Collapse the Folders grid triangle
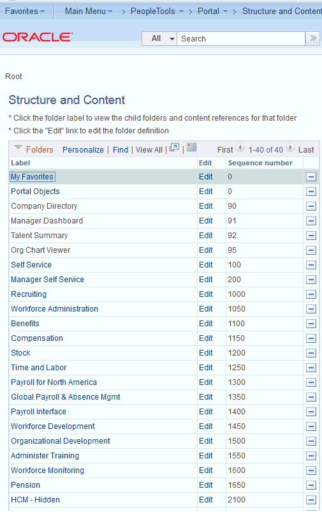322x512 pixels. pyautogui.click(x=18, y=147)
